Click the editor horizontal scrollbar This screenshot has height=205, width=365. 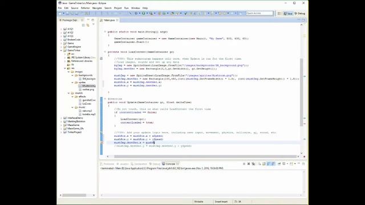coord(205,157)
